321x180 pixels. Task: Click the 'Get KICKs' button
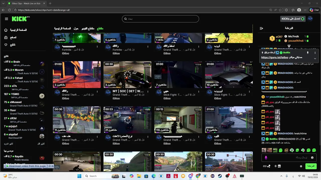pos(292,19)
